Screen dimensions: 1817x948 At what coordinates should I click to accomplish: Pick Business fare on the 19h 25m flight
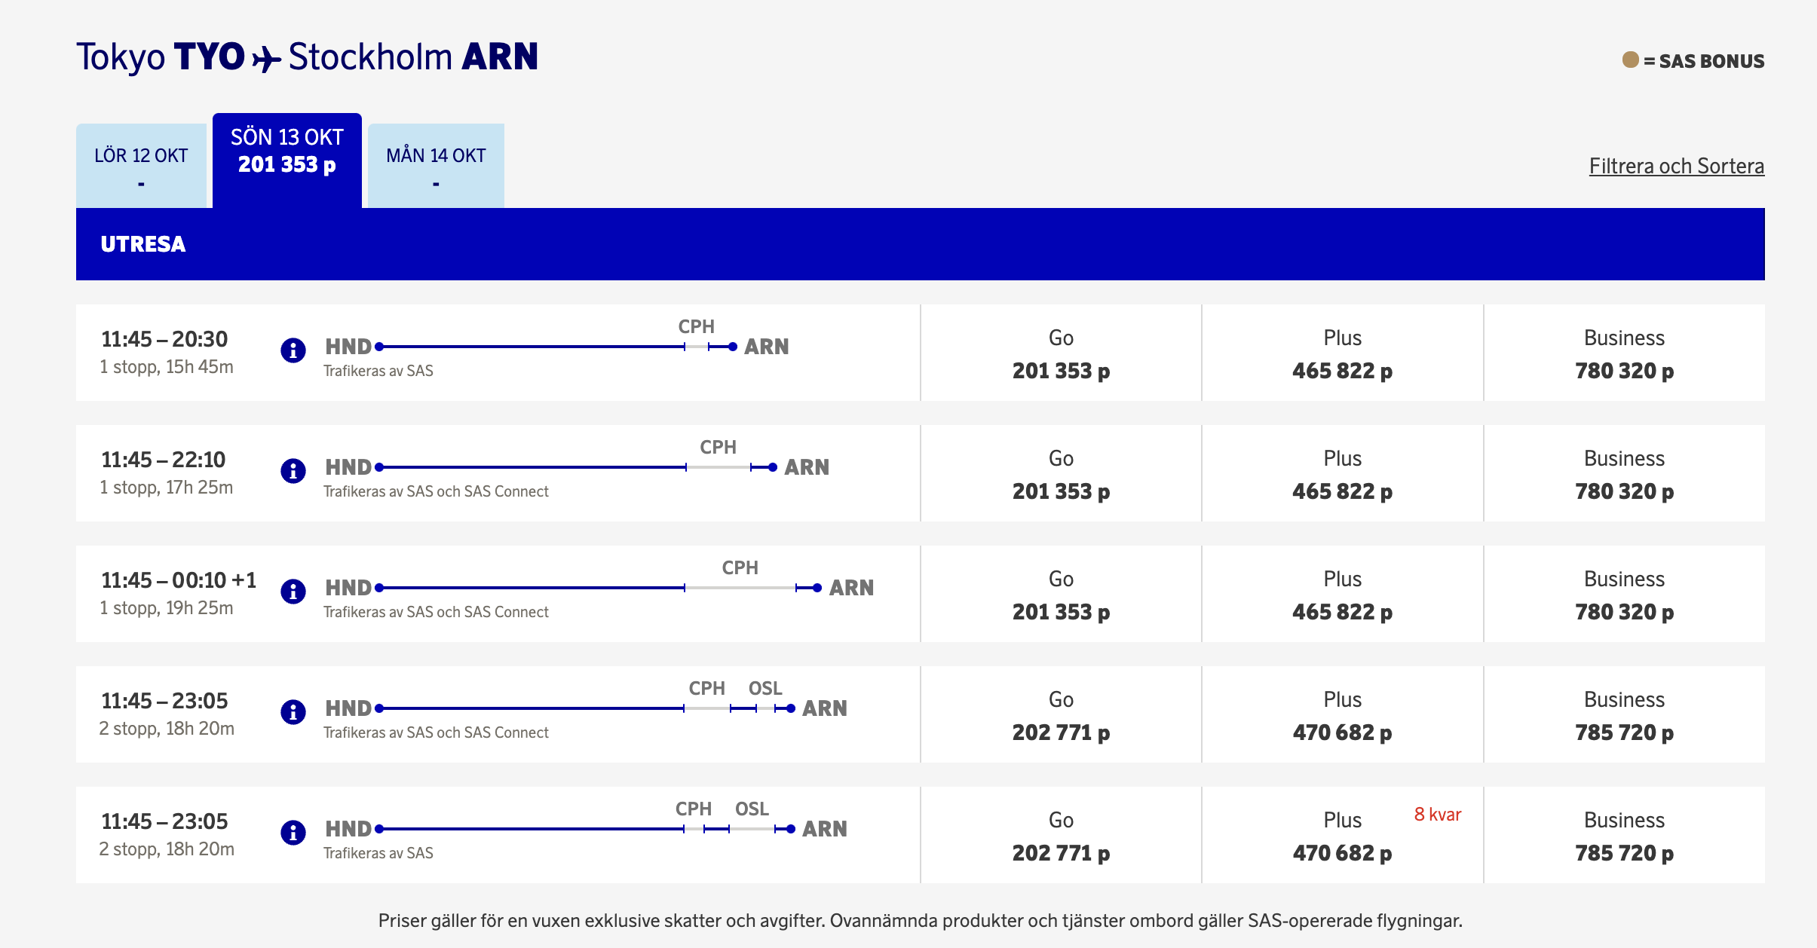point(1625,594)
